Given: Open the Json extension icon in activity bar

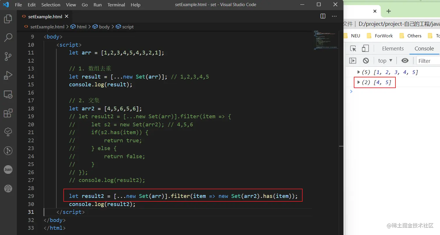Looking at the screenshot, I should click(8, 169).
